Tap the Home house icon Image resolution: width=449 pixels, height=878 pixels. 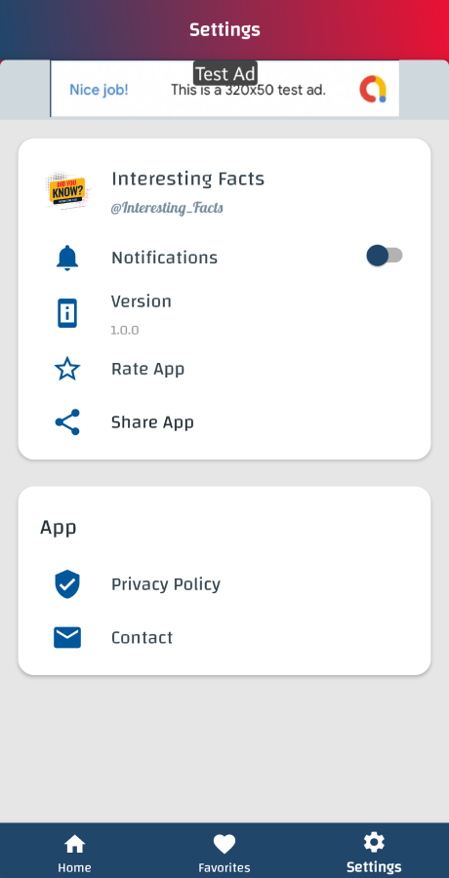tap(74, 844)
